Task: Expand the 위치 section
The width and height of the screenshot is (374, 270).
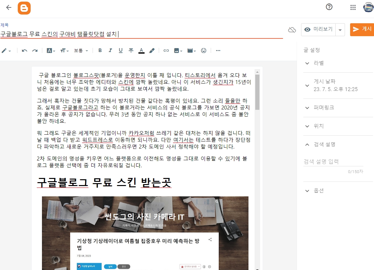Action: tap(338, 126)
